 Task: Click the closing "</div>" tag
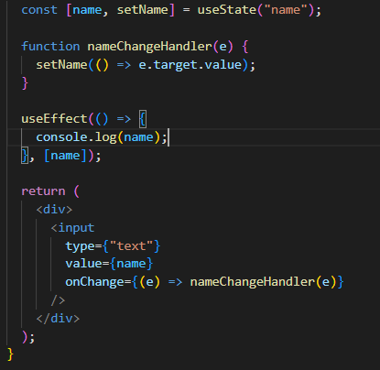pyautogui.click(x=58, y=319)
